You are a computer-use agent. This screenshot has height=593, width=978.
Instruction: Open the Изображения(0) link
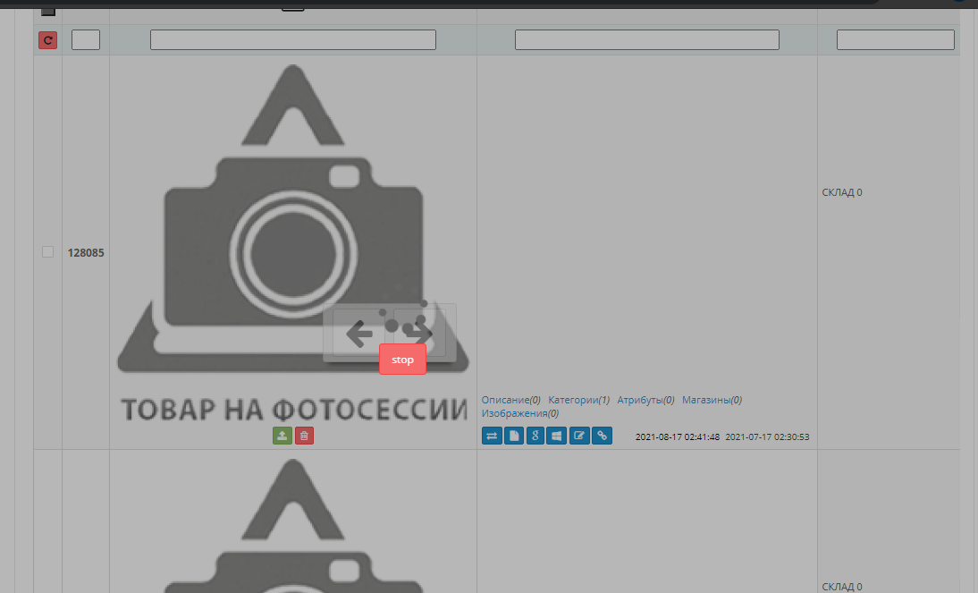pyautogui.click(x=520, y=413)
